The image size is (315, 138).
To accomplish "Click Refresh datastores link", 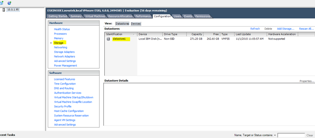I will [x=255, y=29].
